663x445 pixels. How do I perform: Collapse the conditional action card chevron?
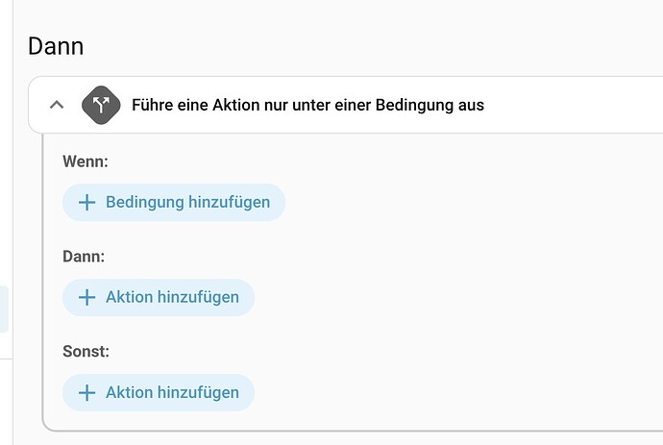click(x=57, y=105)
